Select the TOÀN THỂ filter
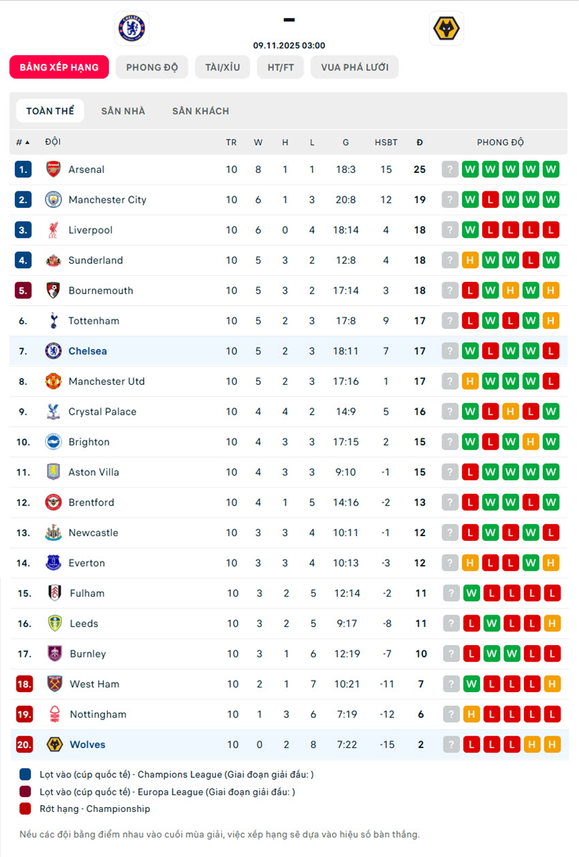This screenshot has width=579, height=857. pos(50,111)
